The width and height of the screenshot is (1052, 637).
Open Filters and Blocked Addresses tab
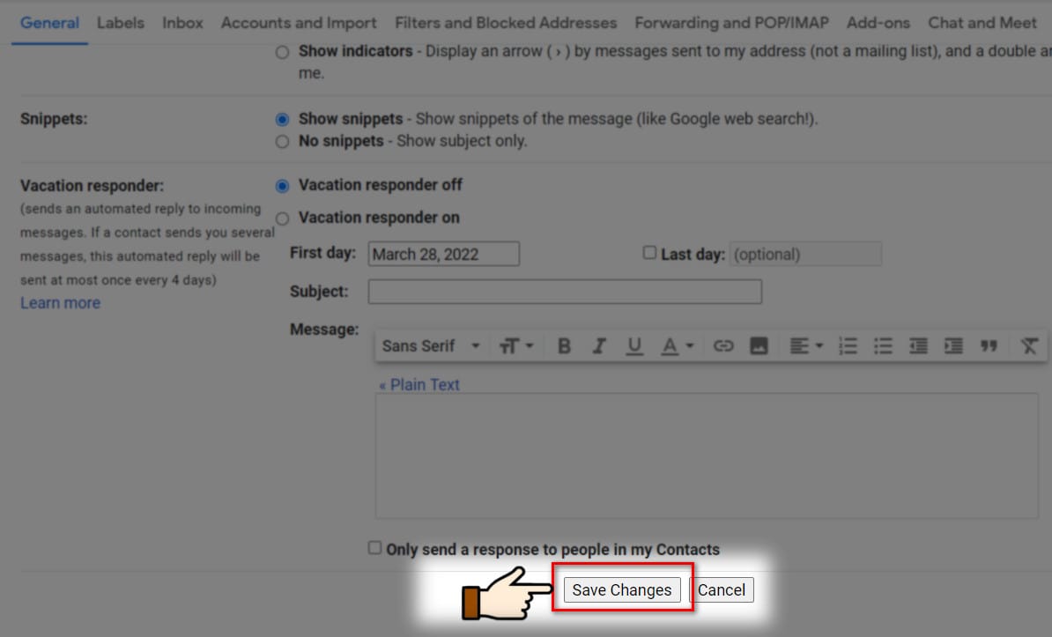[x=505, y=23]
